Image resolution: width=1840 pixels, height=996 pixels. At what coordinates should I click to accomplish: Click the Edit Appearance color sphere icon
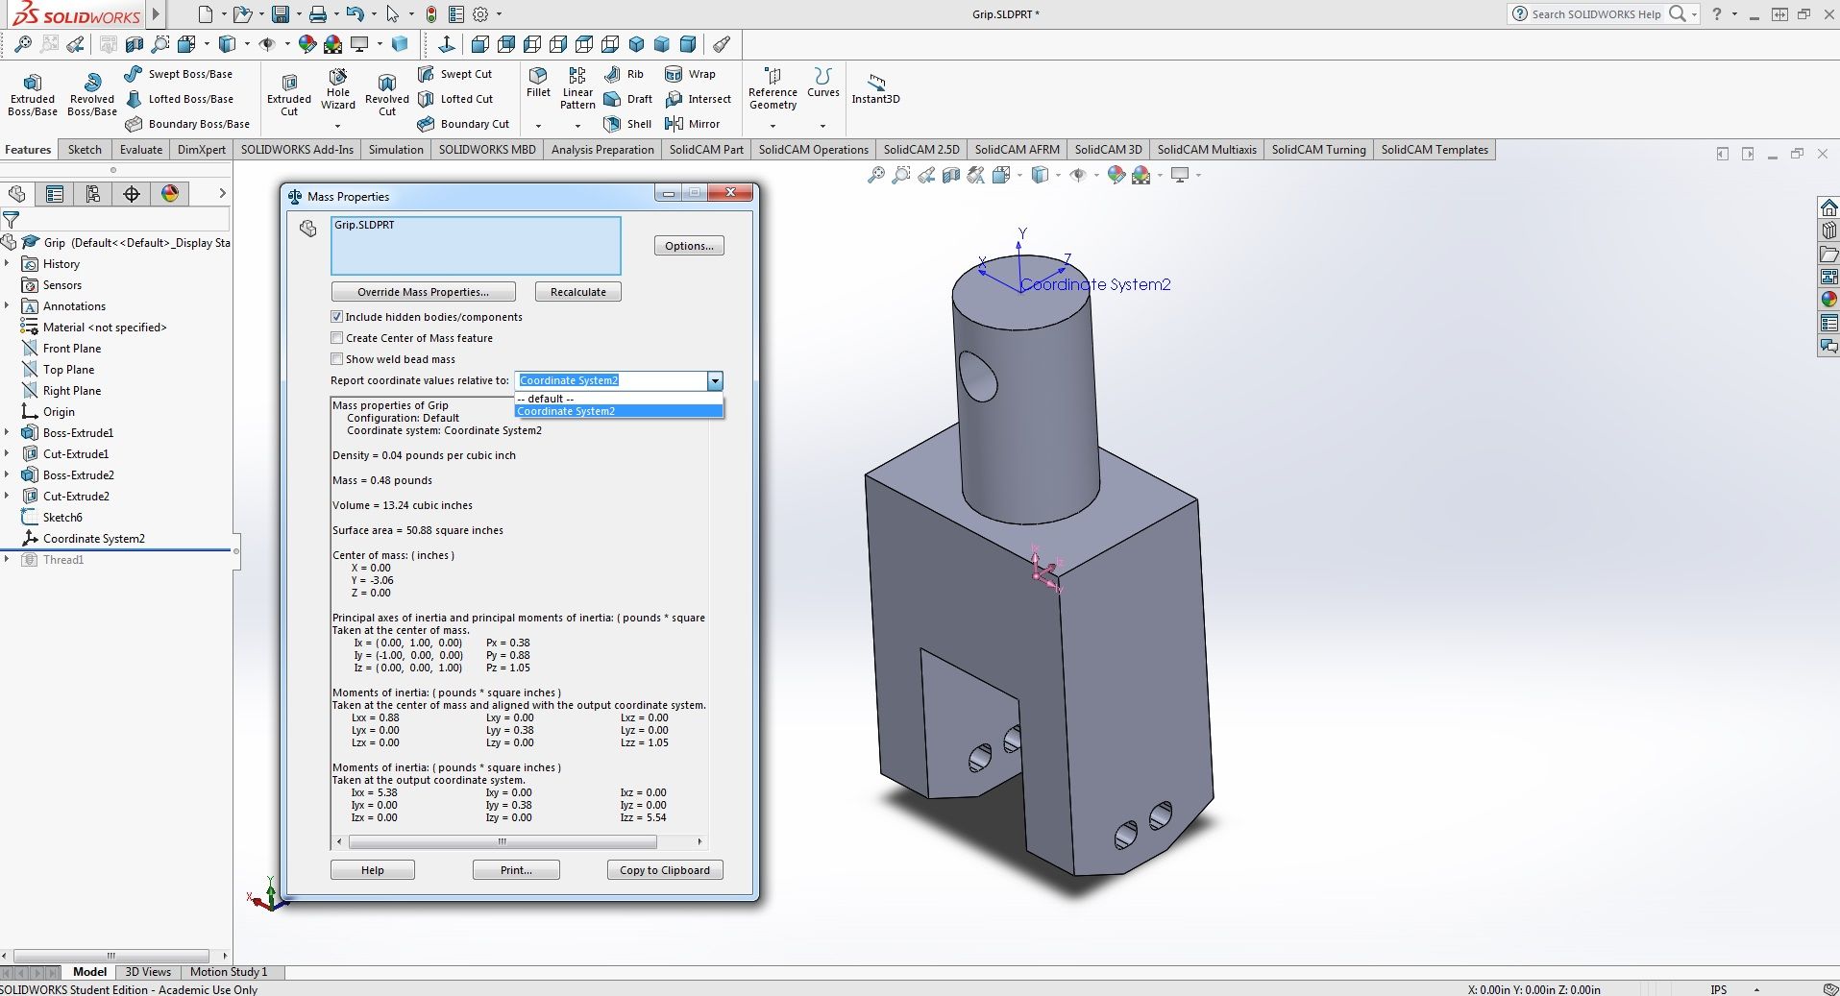1115,175
